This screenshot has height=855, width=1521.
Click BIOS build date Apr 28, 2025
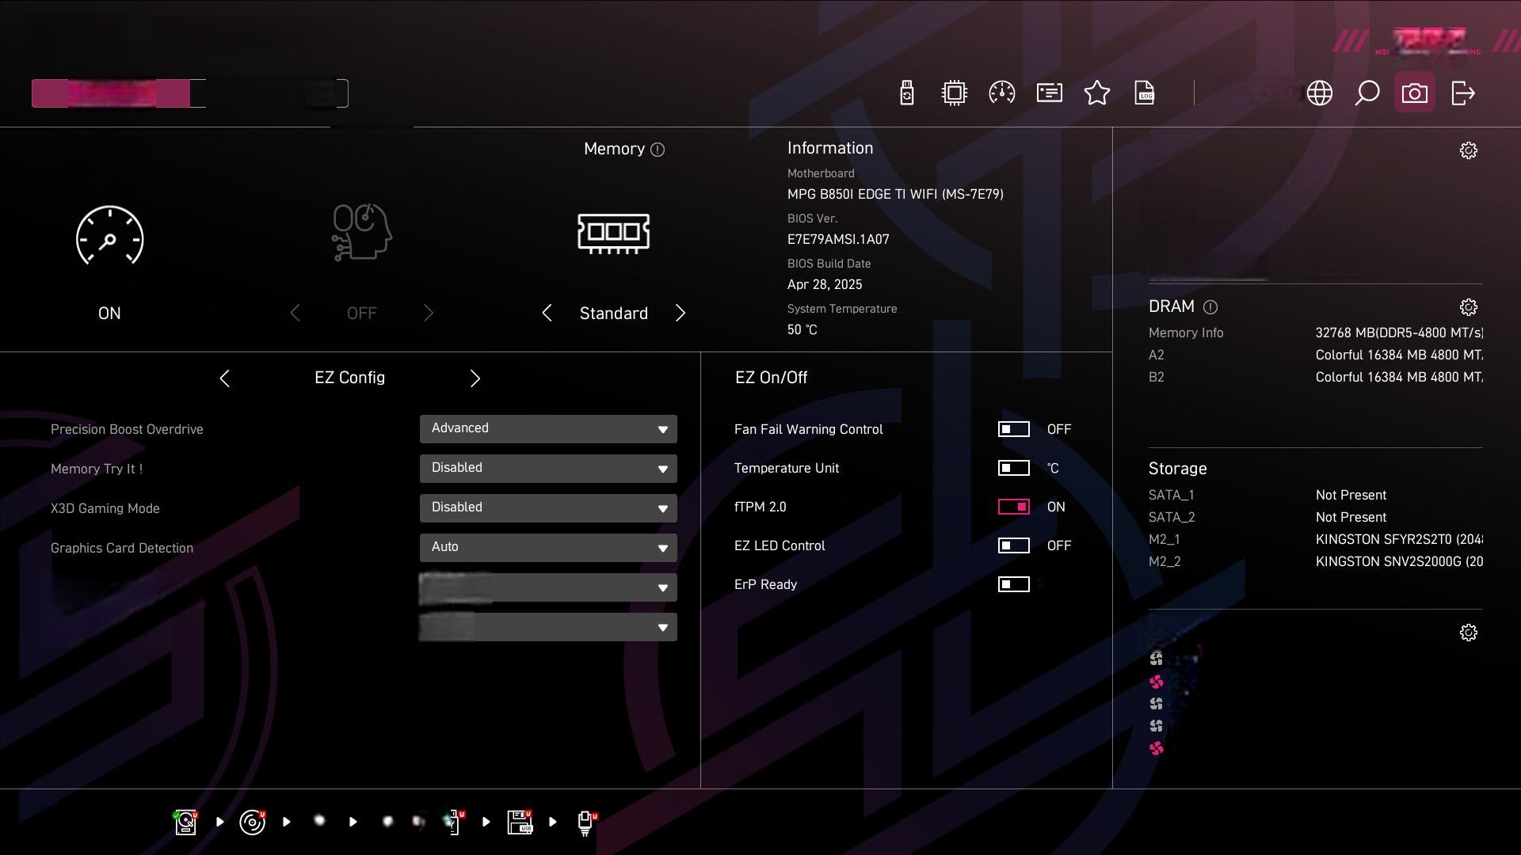point(825,284)
